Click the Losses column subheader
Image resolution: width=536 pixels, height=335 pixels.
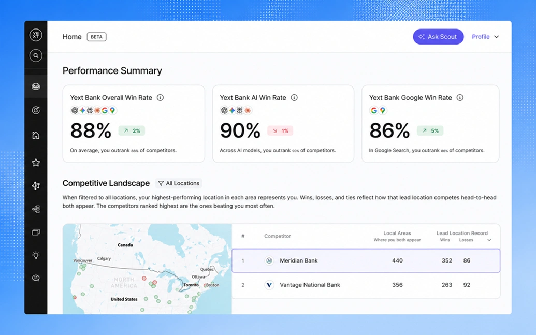(x=466, y=240)
